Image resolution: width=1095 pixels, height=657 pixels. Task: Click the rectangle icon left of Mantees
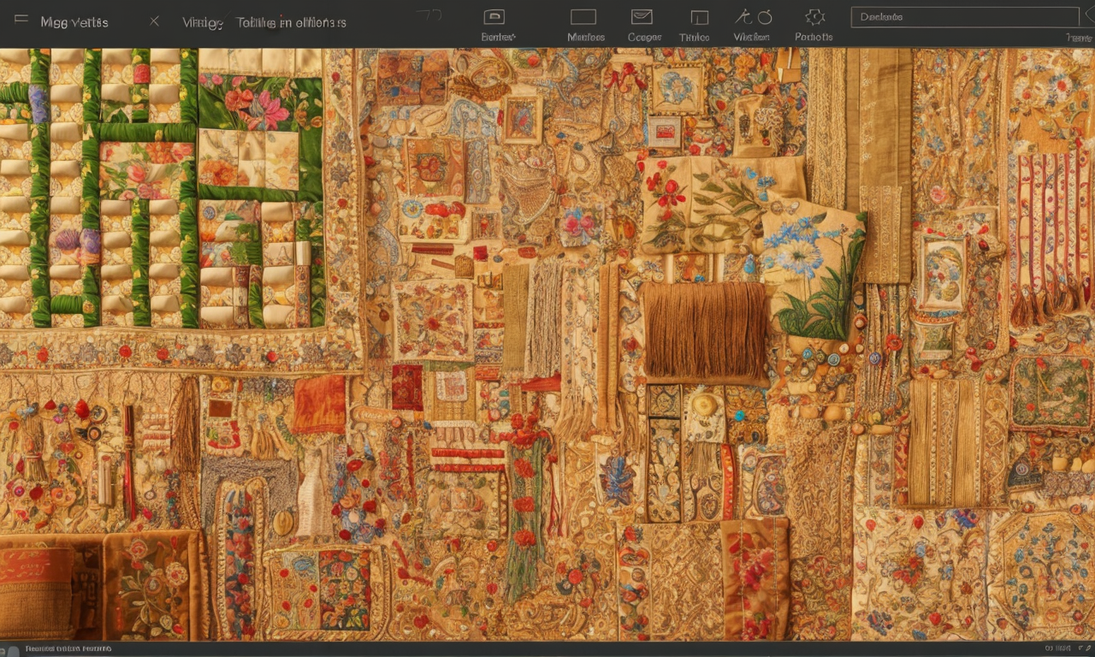(x=494, y=17)
